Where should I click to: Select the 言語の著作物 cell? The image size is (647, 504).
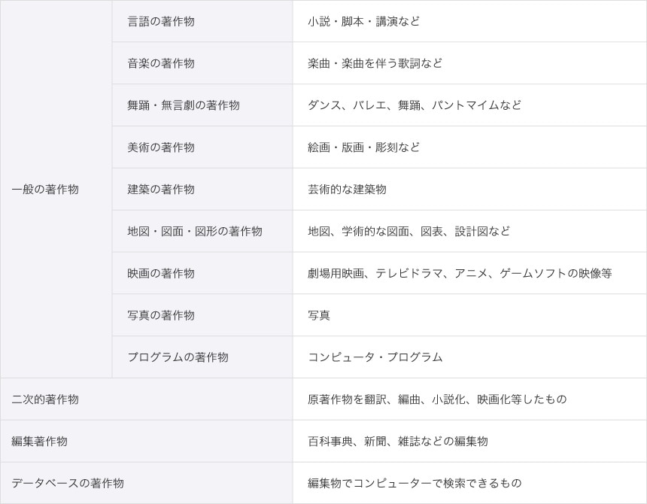(x=161, y=21)
